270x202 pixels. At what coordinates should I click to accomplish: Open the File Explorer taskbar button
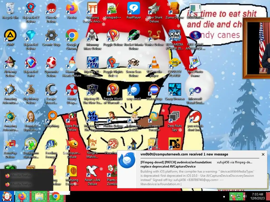39,196
